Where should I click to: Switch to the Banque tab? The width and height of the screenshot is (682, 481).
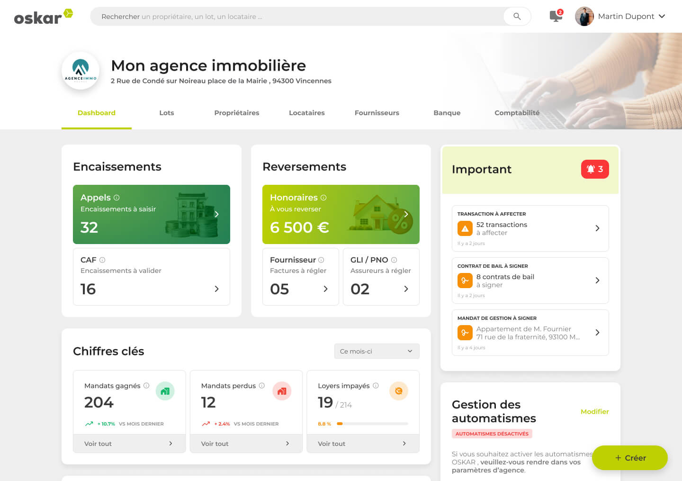click(447, 113)
